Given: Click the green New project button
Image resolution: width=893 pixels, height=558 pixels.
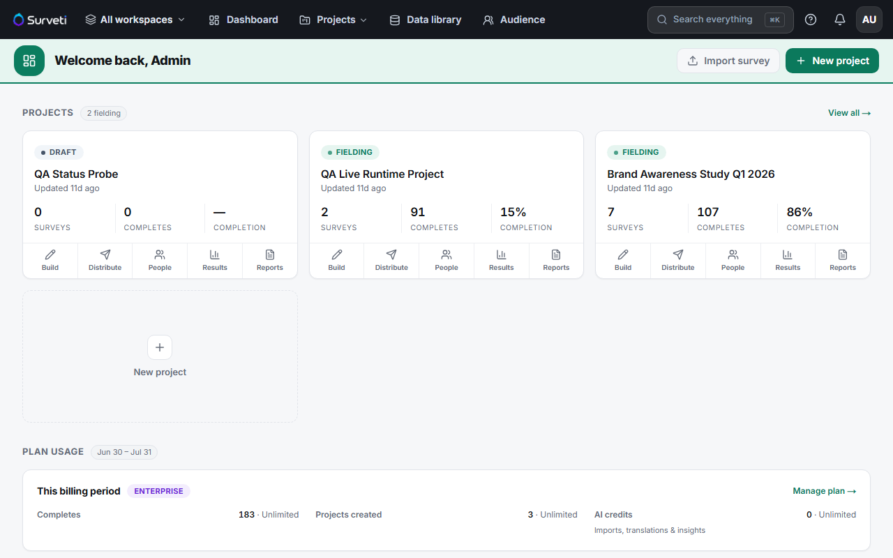Looking at the screenshot, I should pos(832,61).
